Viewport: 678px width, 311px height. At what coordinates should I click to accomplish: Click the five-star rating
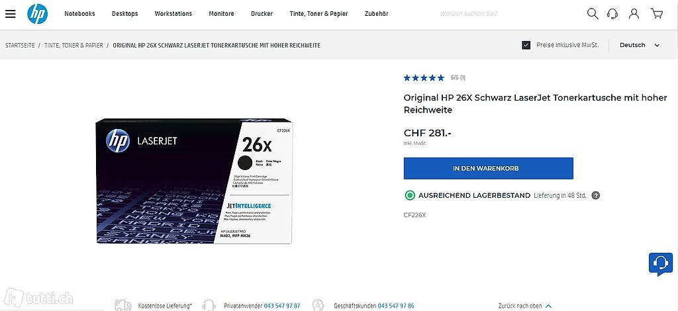point(424,77)
